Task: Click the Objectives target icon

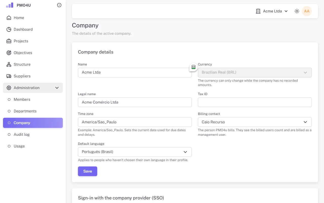Action: [x=9, y=53]
